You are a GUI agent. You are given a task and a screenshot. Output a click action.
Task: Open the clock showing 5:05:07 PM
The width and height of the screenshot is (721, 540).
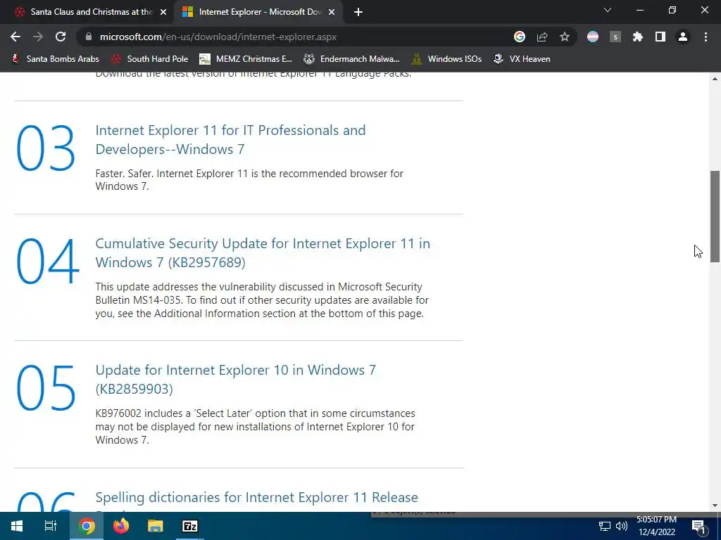tap(657, 526)
